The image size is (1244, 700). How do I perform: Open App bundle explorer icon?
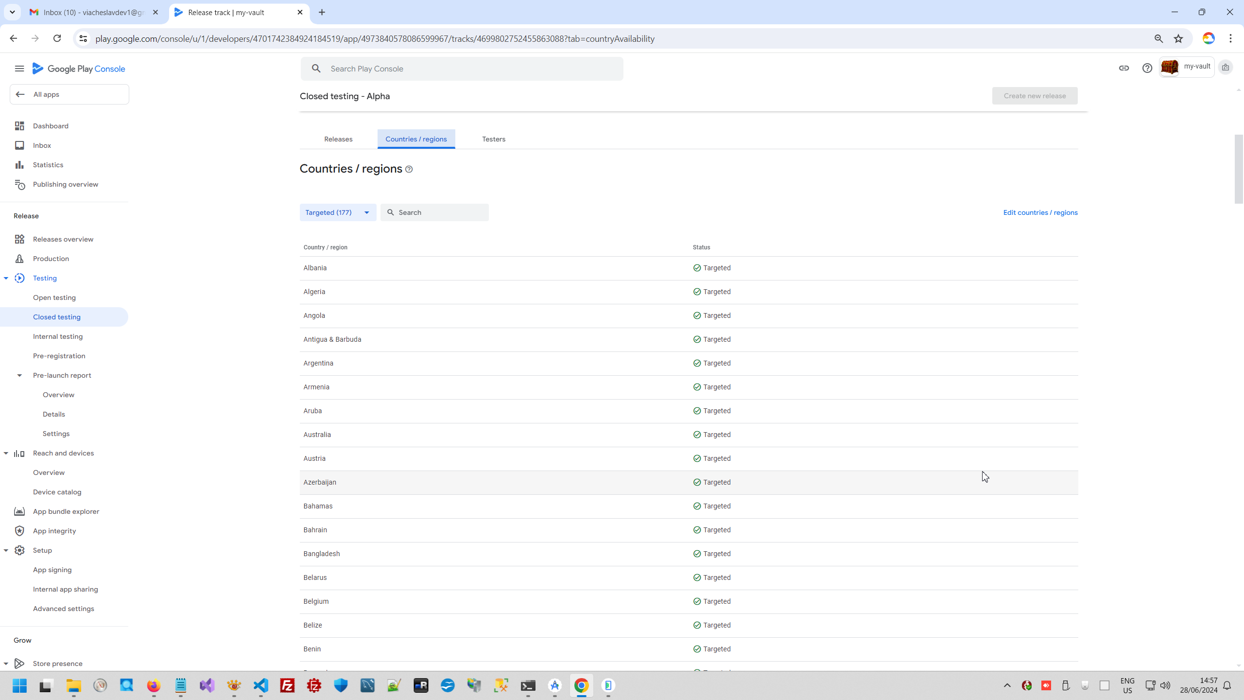(x=19, y=511)
